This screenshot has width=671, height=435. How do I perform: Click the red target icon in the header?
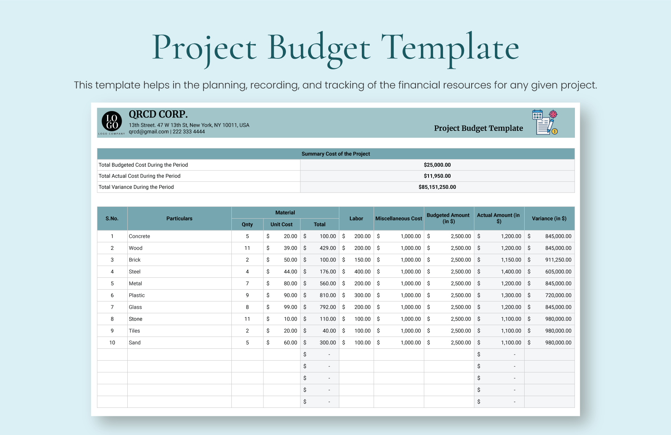[x=553, y=114]
